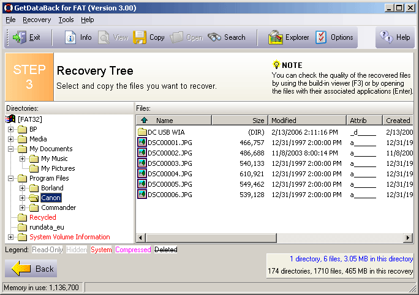
Task: Click the Help toolbar icon
Action: click(x=387, y=37)
